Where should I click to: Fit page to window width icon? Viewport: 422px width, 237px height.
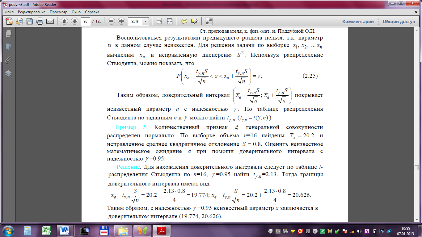159,21
